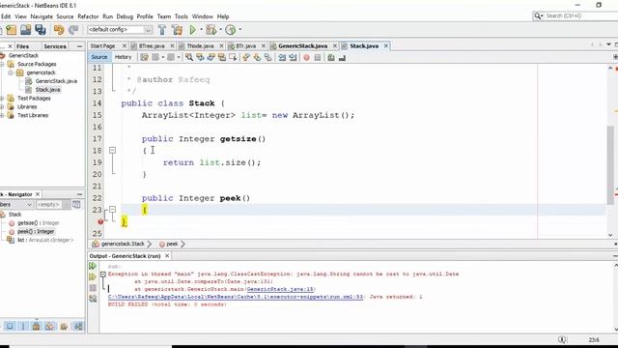Screen dimensions: 618x348
Task: Toggle Rectangular Selection in editor toolbar
Action: click(x=233, y=58)
